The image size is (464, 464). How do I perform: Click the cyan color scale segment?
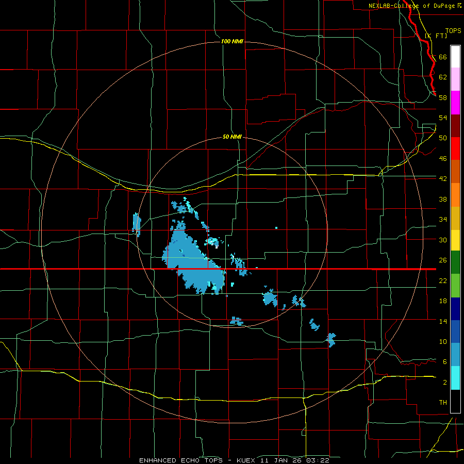click(x=455, y=378)
